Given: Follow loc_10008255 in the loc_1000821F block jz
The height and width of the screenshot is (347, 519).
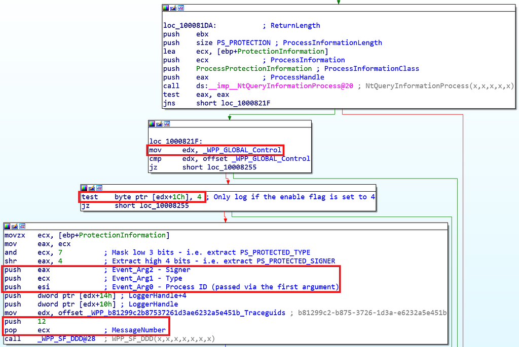Looking at the screenshot, I should [232, 167].
